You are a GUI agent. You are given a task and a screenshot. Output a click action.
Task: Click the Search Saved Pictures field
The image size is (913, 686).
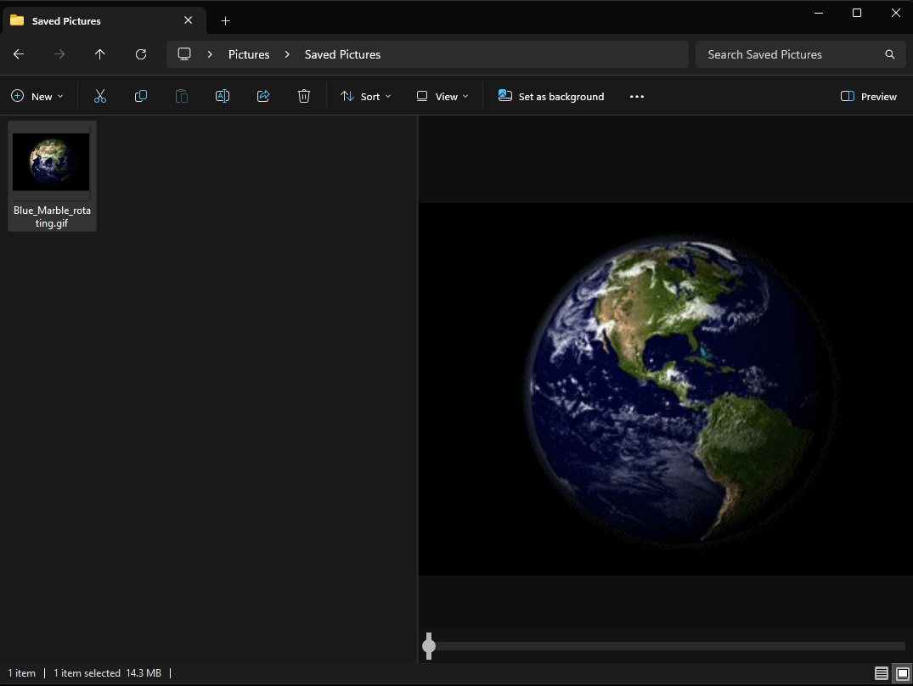(790, 54)
